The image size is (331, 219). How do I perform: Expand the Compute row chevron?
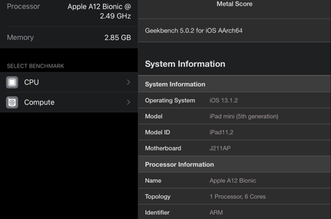(129, 102)
